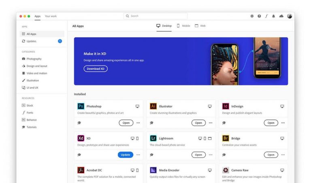The width and height of the screenshot is (311, 183).
Task: Click the desktop platform icon on Photoshop card
Action: click(x=137, y=106)
